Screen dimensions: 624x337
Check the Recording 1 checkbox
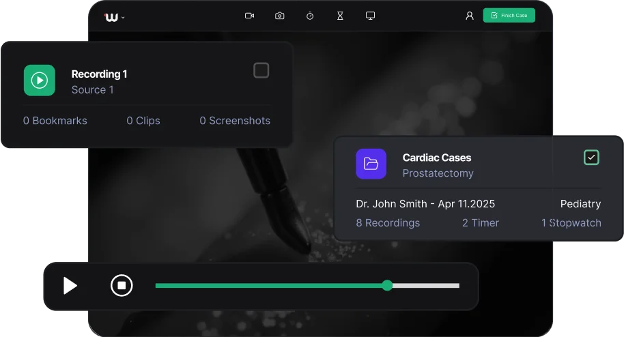(x=261, y=70)
